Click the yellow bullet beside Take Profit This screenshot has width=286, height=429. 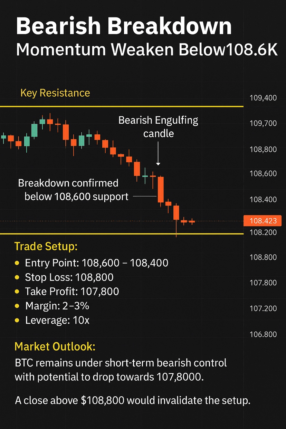click(17, 292)
